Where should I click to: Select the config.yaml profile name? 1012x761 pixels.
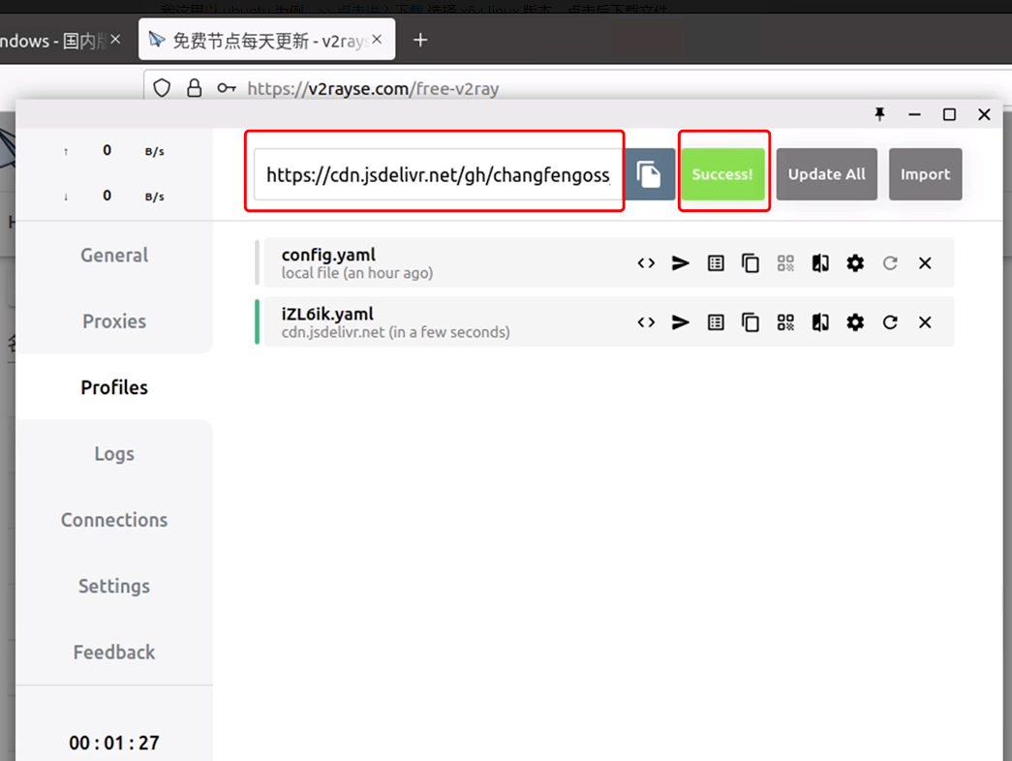pos(328,255)
